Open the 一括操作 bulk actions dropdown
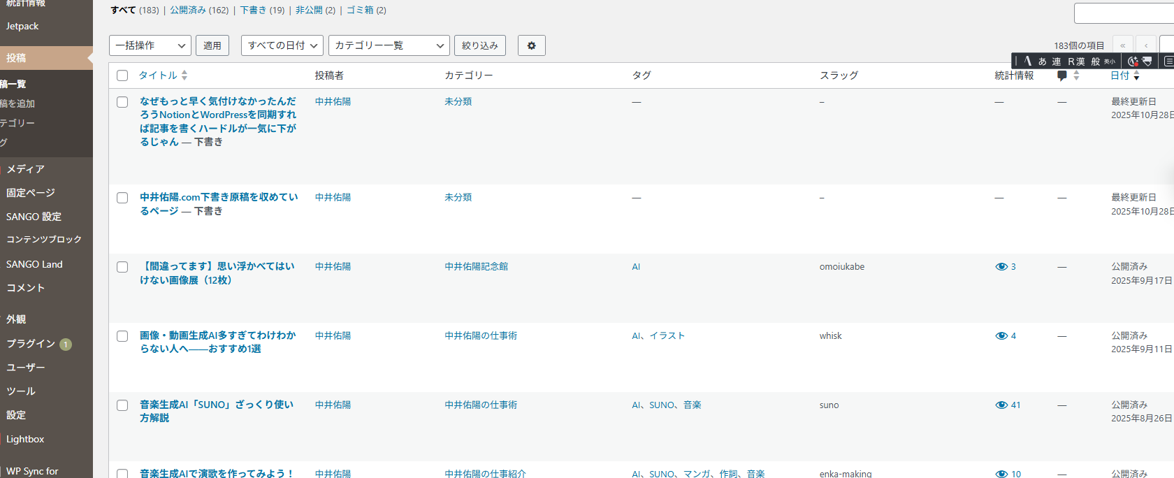Image resolution: width=1174 pixels, height=478 pixels. coord(150,45)
